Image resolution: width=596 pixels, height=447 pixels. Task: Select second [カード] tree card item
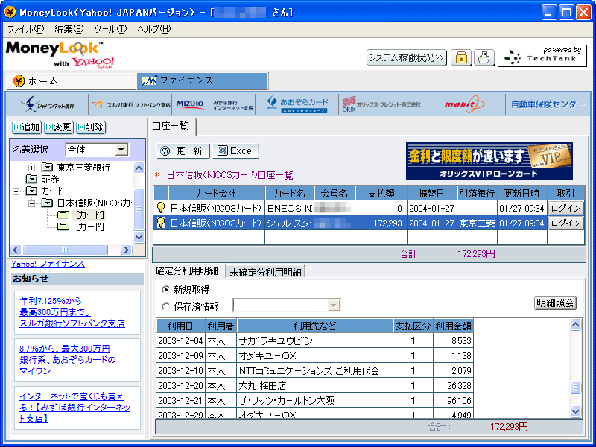(89, 227)
